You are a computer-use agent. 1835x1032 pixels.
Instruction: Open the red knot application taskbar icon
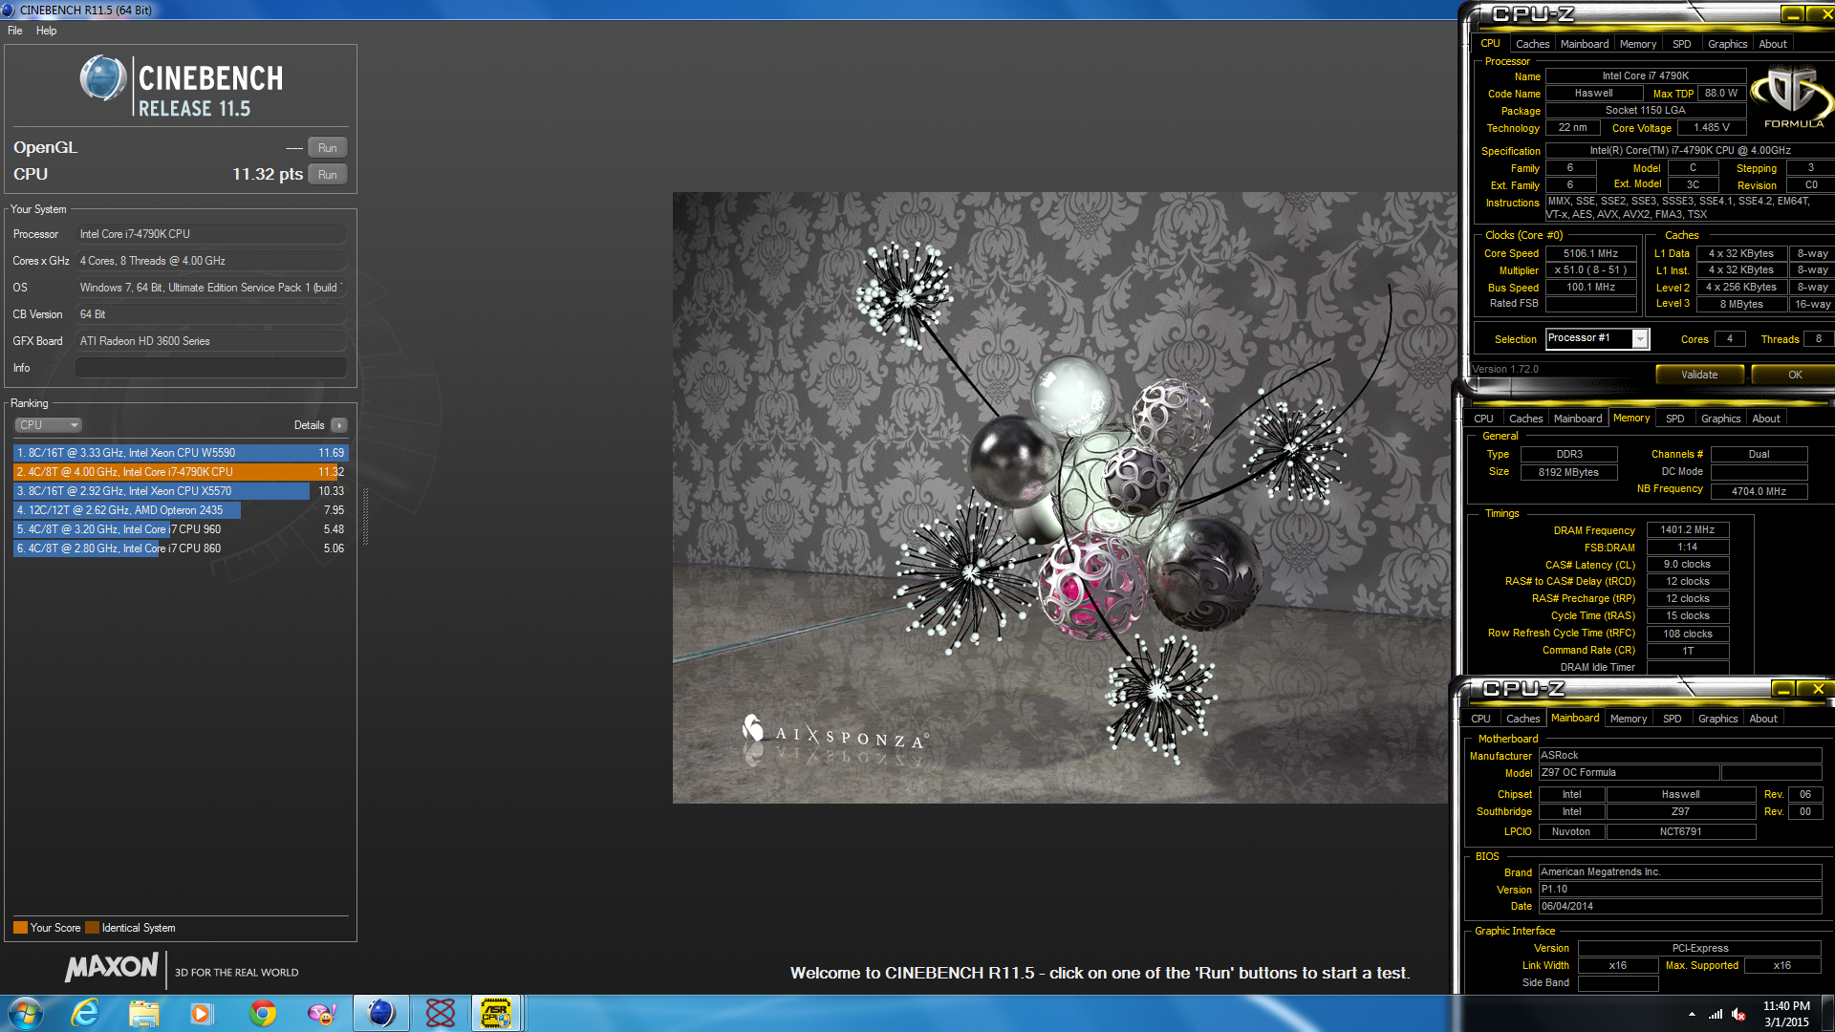point(440,1013)
